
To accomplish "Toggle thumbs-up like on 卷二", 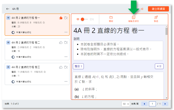I will (x=61, y=42).
